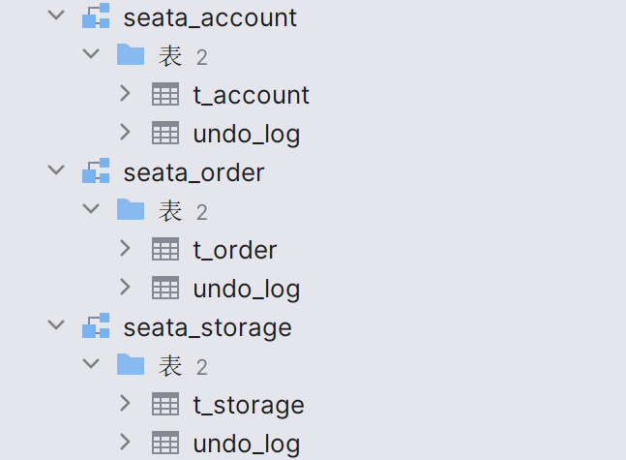
Task: Click the seata_storage schema icon
Action: pos(96,327)
